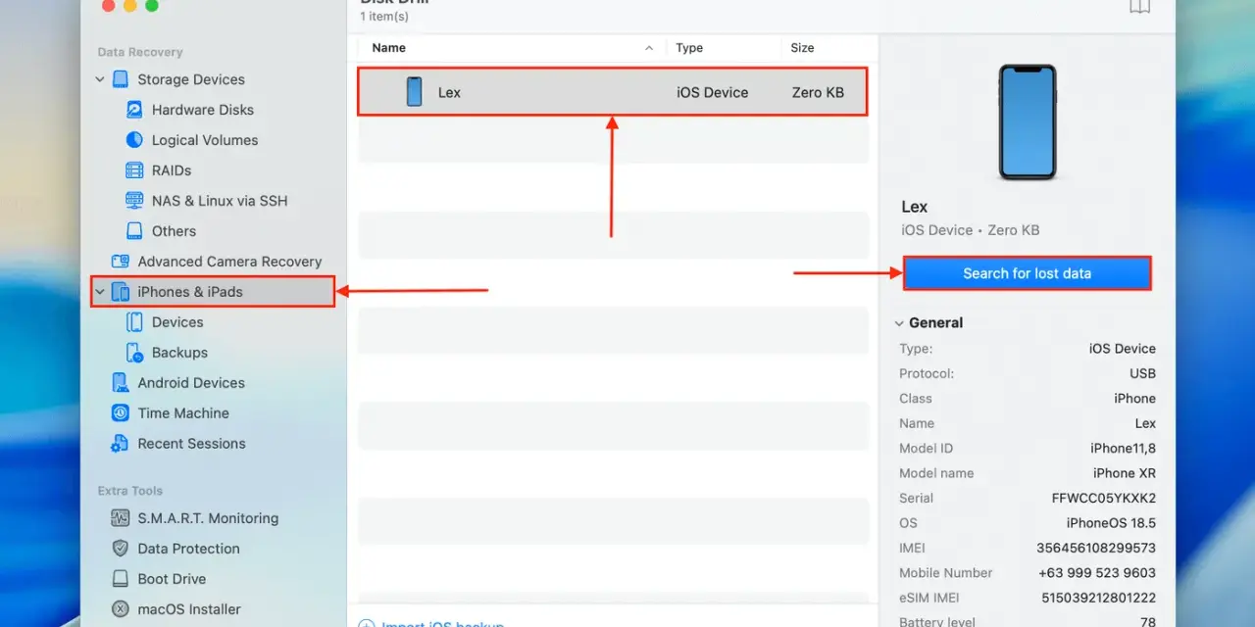
Task: Click the Storage Devices drive icon
Action: (120, 79)
